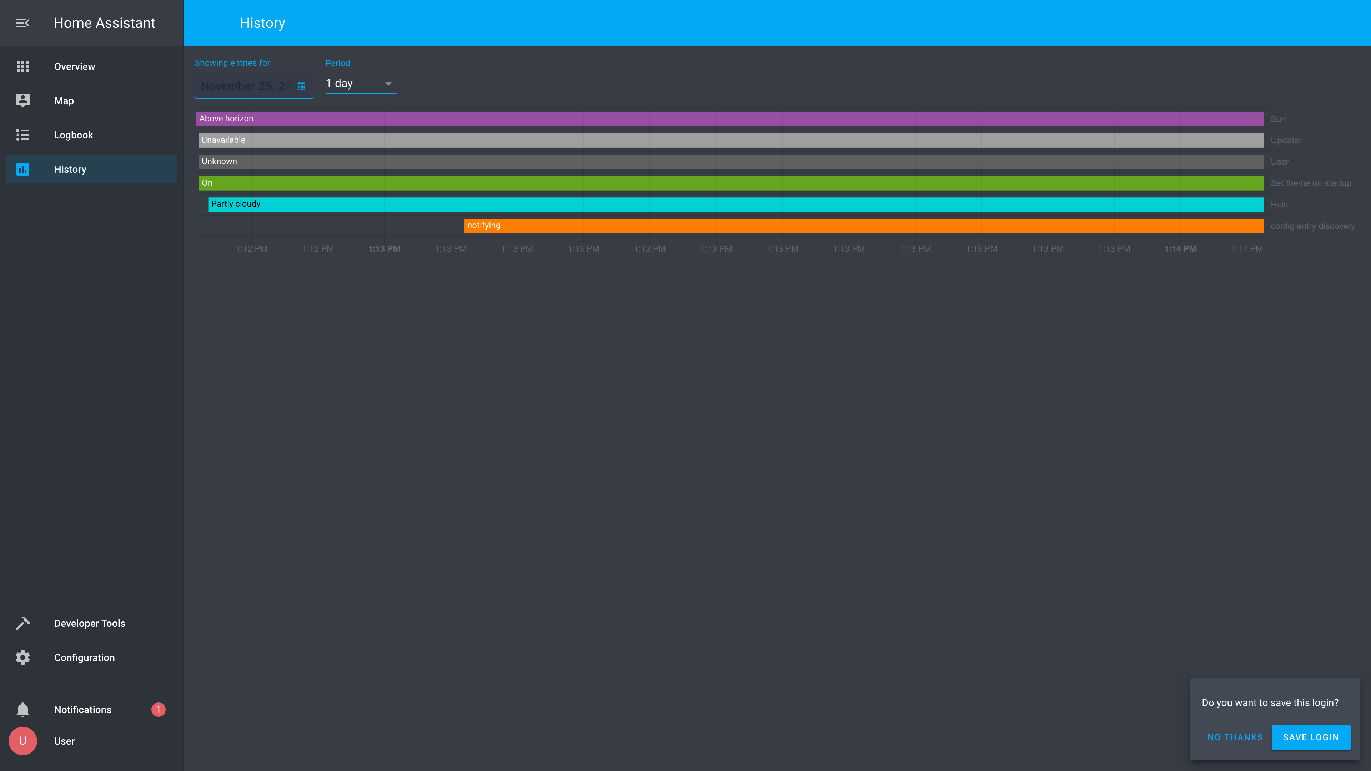This screenshot has width=1371, height=771.
Task: Click the Logbook list icon
Action: tap(22, 135)
